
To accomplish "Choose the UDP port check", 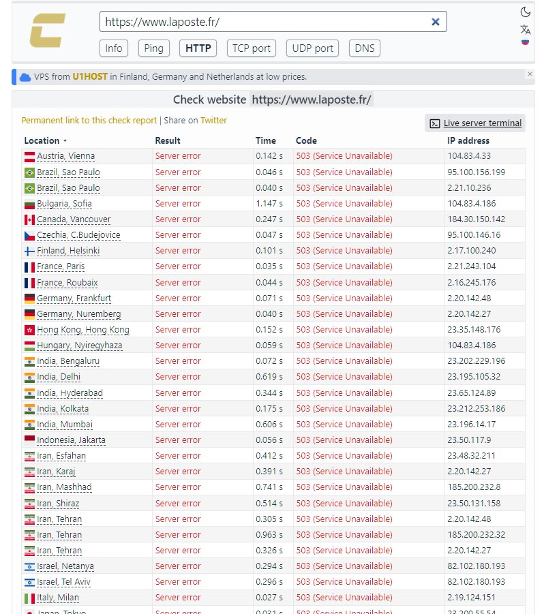I will click(x=313, y=48).
